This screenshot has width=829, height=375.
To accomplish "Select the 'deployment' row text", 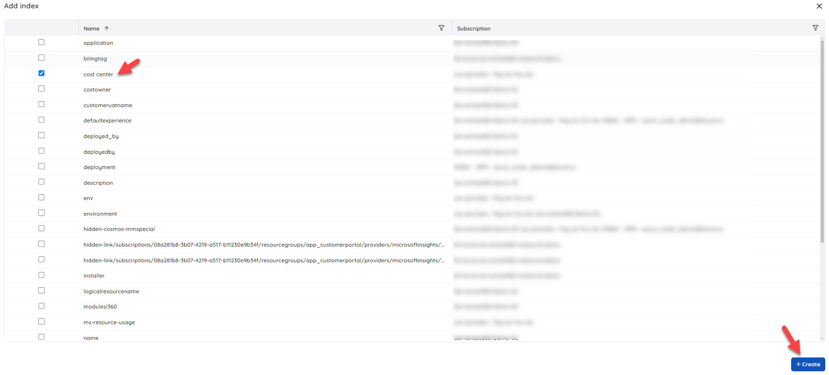I will click(99, 167).
